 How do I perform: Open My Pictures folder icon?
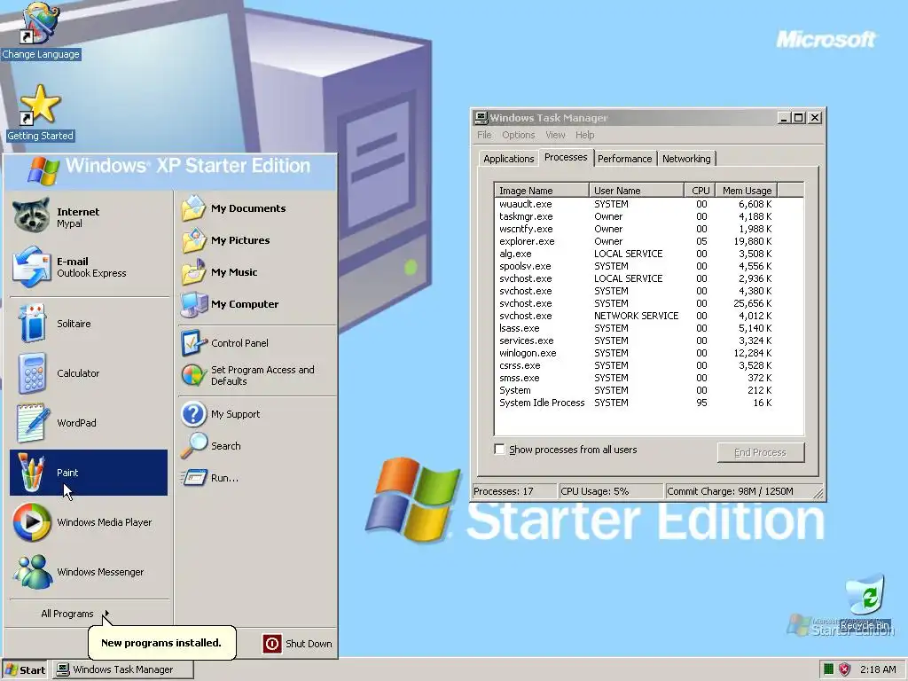click(193, 239)
